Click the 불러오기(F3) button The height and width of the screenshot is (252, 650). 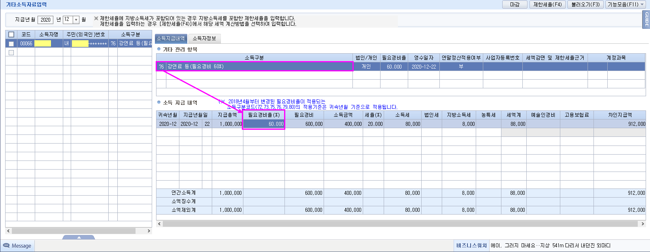[585, 5]
